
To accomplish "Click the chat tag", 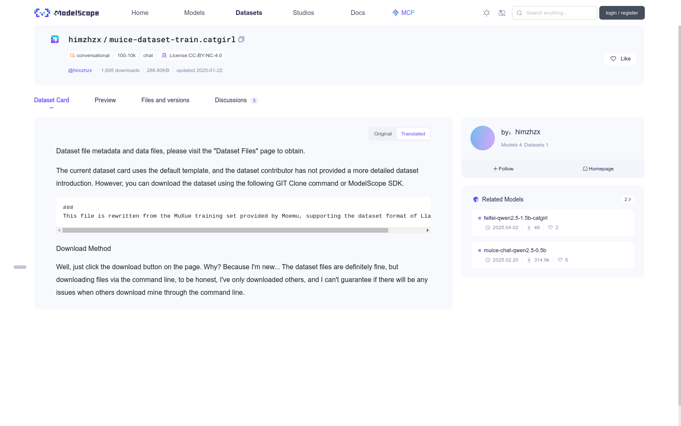I will pyautogui.click(x=148, y=55).
